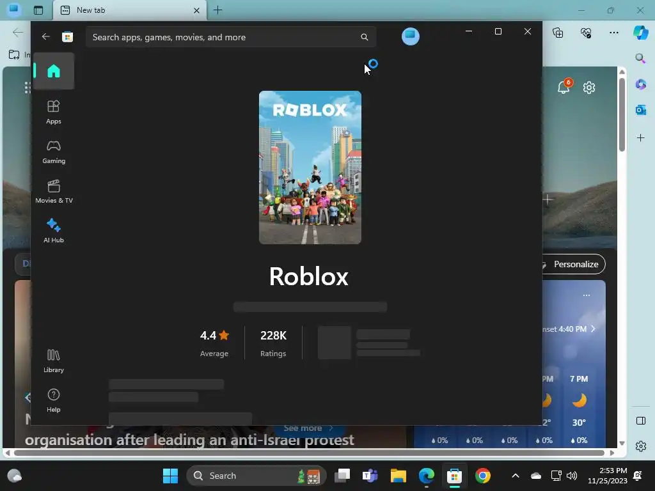Open Google Chrome from taskbar
This screenshot has width=655, height=491.
coord(482,476)
